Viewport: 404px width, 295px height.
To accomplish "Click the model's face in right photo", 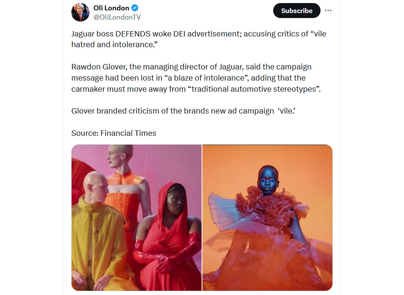I will (x=268, y=180).
